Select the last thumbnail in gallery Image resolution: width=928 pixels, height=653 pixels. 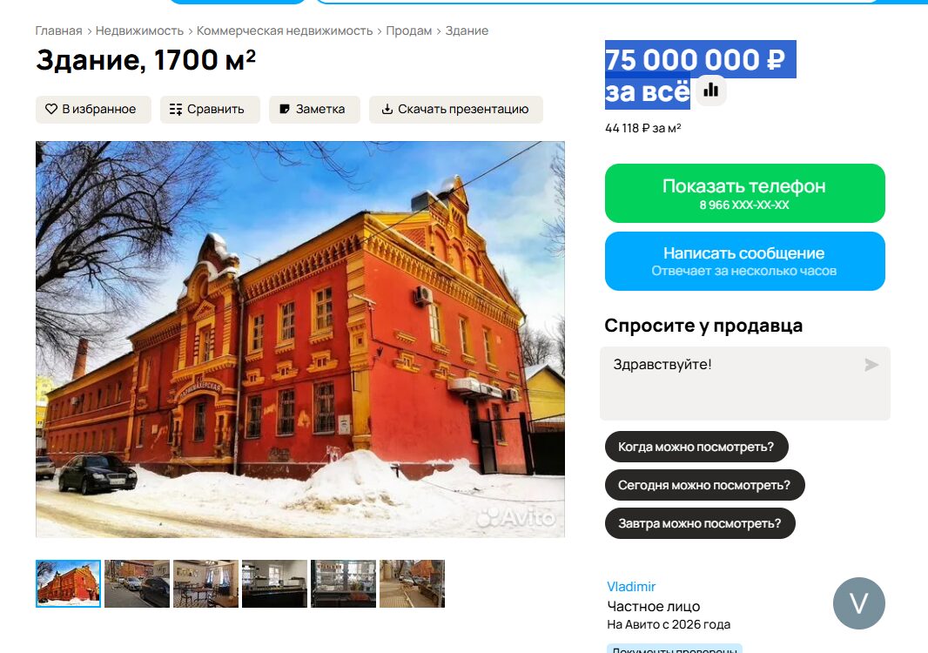click(x=412, y=583)
